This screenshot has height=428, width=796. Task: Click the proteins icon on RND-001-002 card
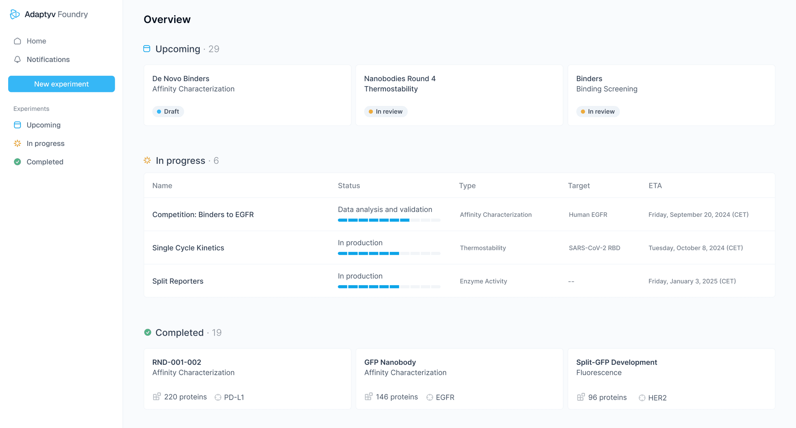(x=157, y=397)
